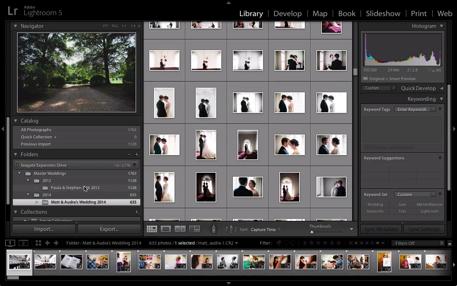Switch to Loupe view in toolbar
457x286 pixels.
[x=166, y=229]
